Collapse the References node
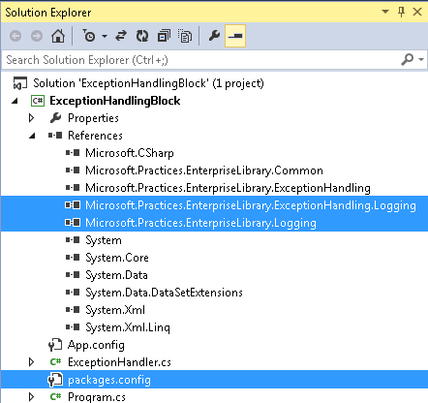The height and width of the screenshot is (403, 428). pos(32,136)
